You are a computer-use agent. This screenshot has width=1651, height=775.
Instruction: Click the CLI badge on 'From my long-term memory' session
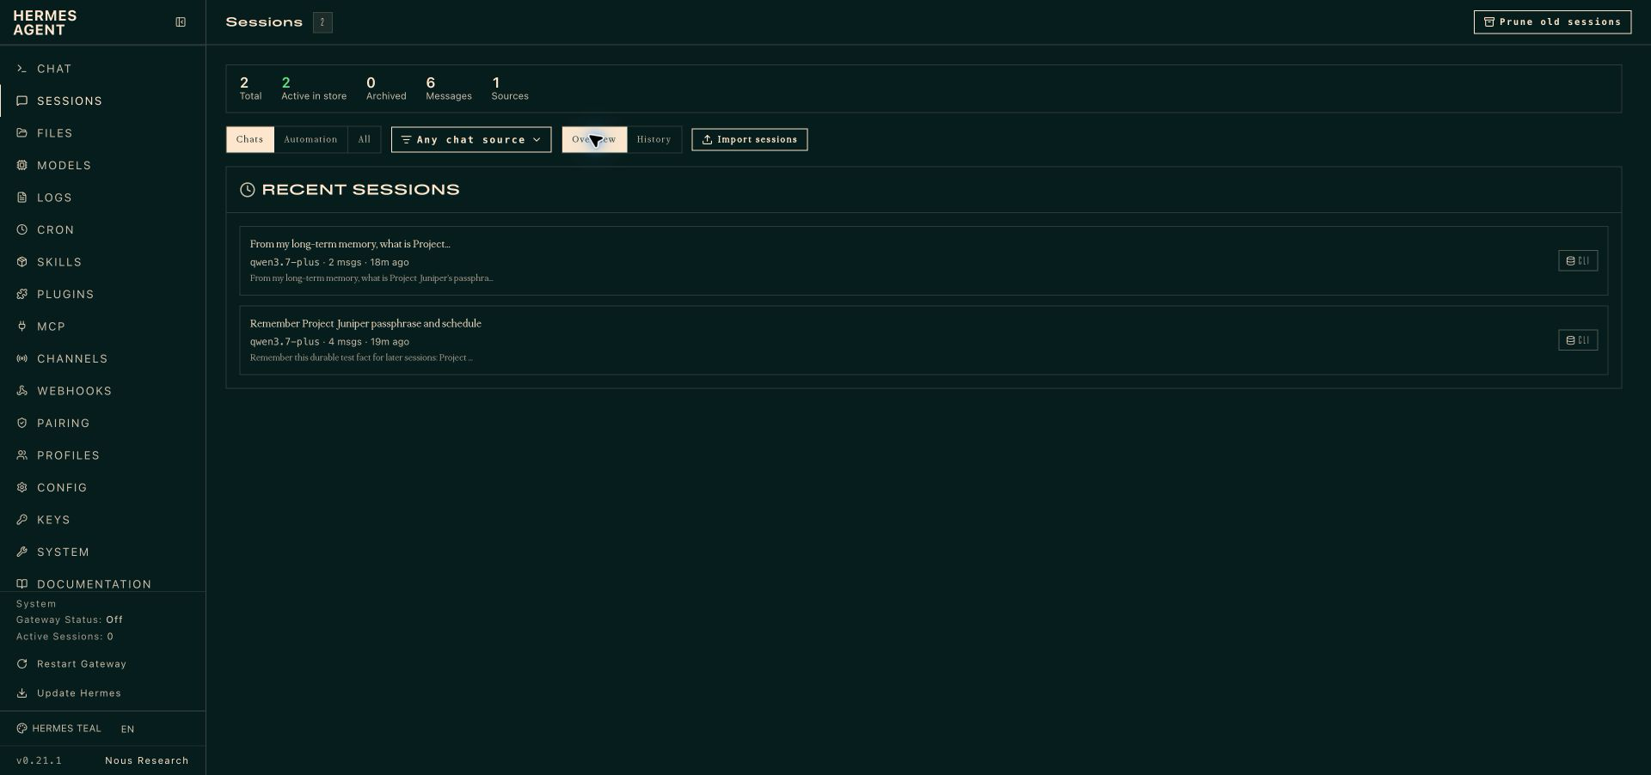1578,261
